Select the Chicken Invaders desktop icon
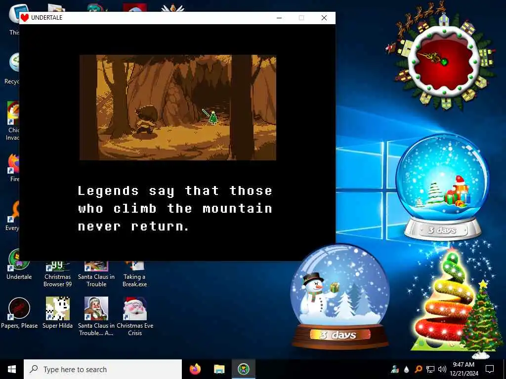The height and width of the screenshot is (379, 506). [12, 121]
